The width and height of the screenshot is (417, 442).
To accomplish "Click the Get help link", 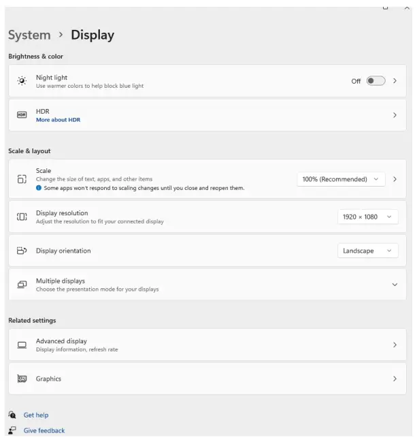I will [36, 415].
